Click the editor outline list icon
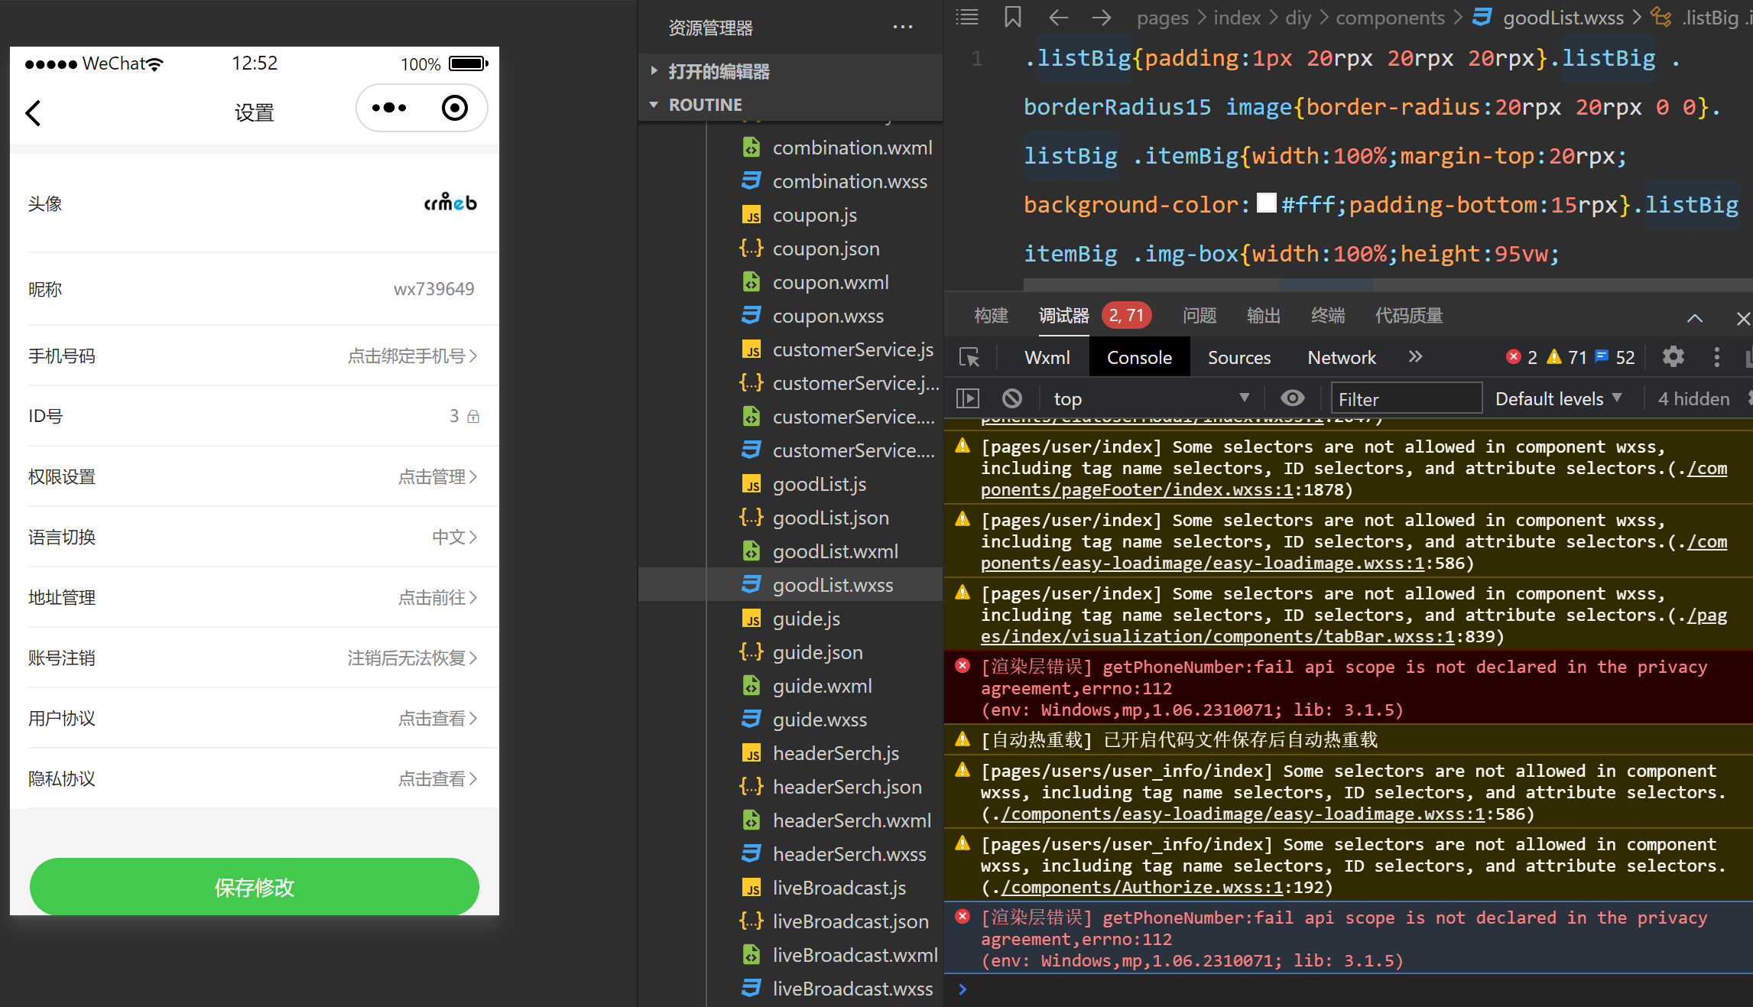This screenshot has width=1753, height=1007. (967, 17)
